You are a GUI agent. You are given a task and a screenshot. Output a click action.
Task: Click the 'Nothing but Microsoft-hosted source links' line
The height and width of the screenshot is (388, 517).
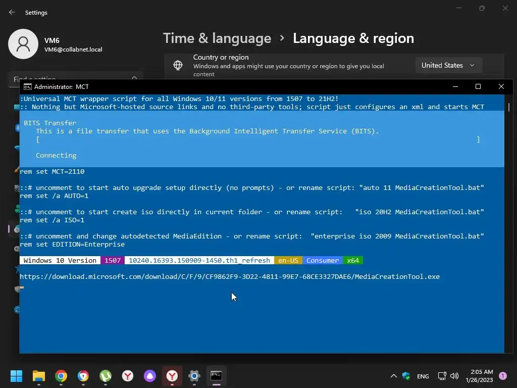tap(252, 107)
